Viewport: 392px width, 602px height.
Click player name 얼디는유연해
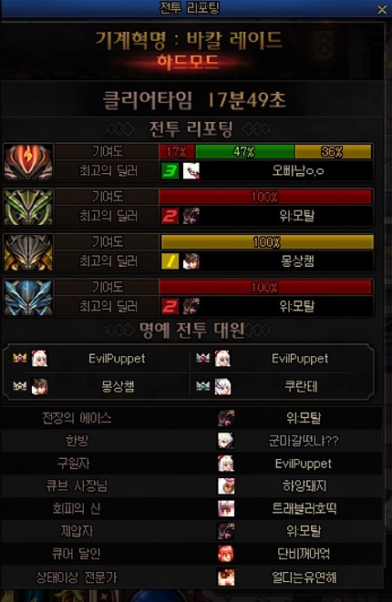click(x=304, y=576)
